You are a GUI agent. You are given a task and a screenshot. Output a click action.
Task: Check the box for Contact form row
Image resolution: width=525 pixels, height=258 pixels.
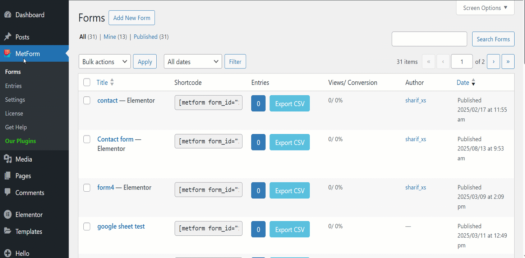coord(87,139)
